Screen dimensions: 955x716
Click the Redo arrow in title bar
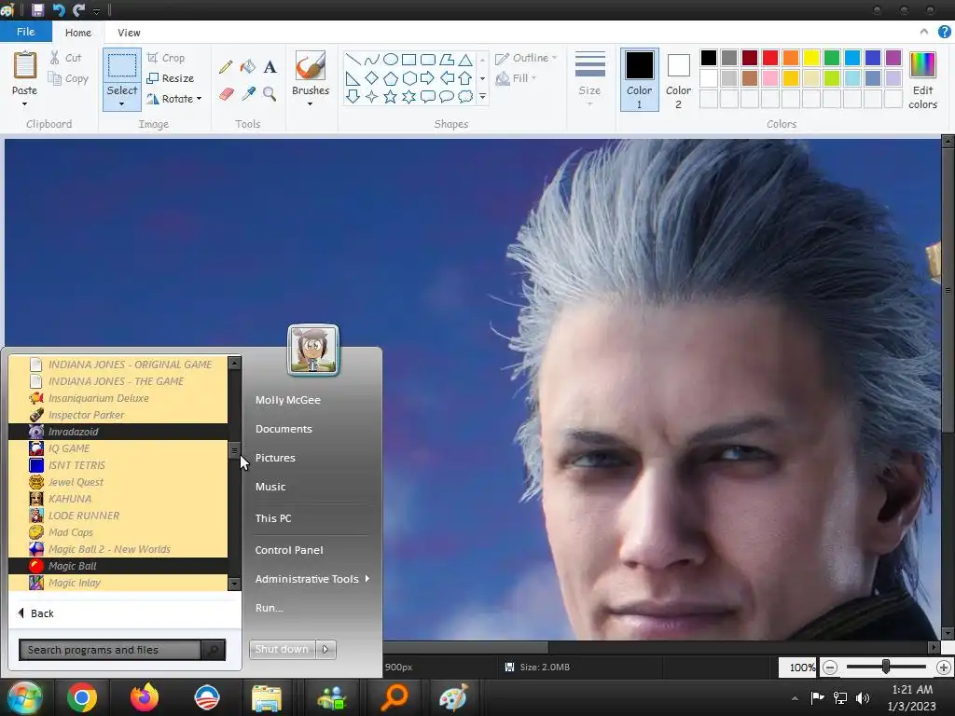coord(78,9)
